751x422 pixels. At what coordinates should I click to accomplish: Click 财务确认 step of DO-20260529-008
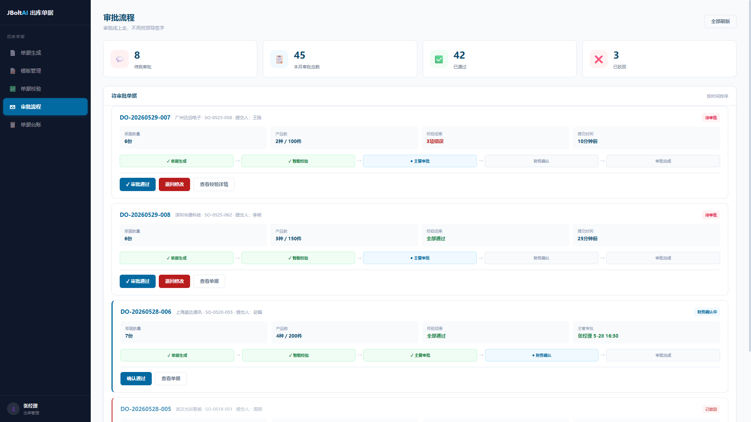tap(541, 258)
